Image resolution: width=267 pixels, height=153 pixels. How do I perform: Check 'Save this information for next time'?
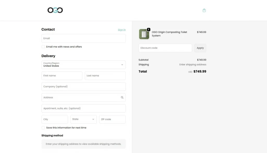pos(43,128)
